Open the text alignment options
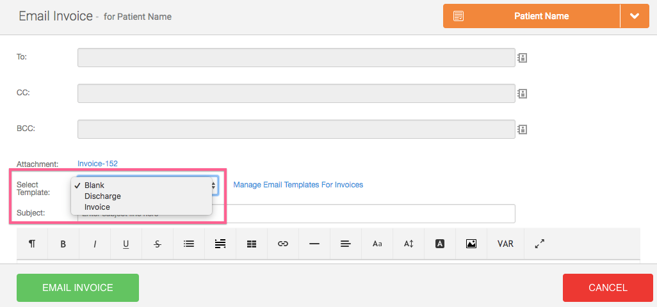This screenshot has width=657, height=307. 346,244
